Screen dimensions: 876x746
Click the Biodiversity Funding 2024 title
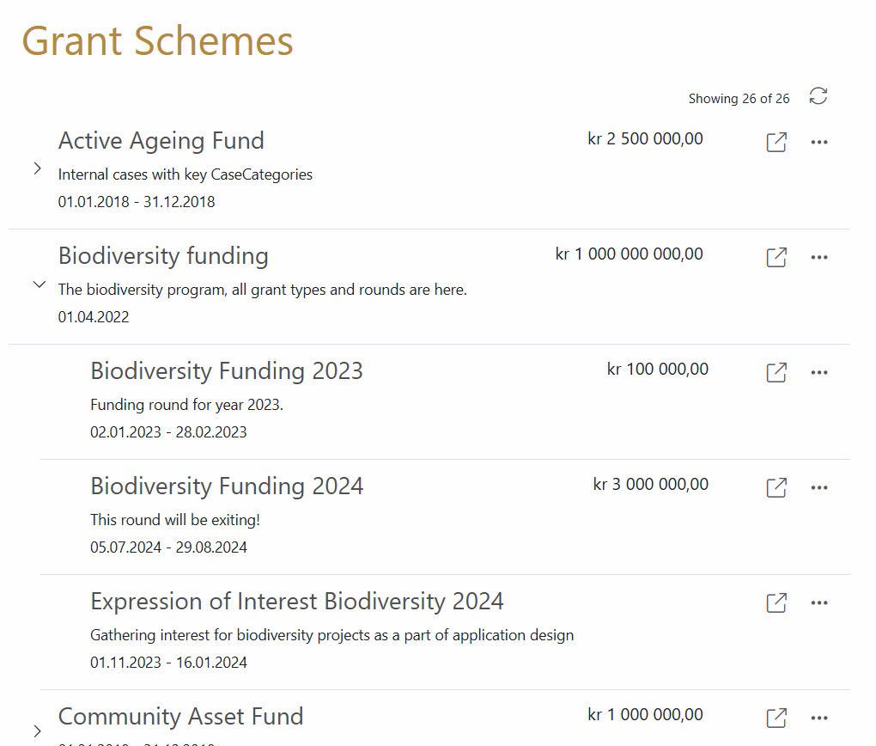tap(227, 486)
